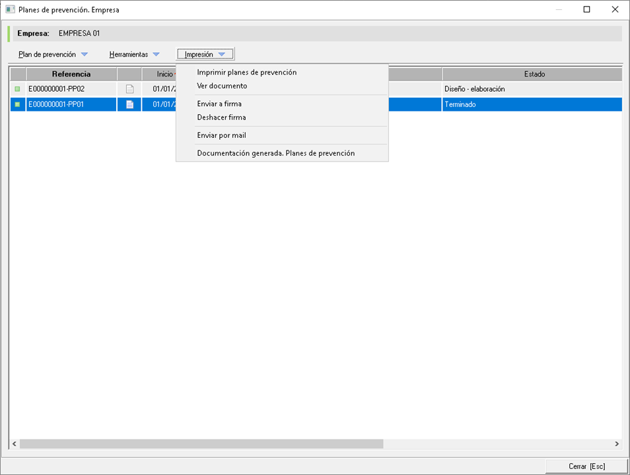Click green status square for E000000001-PP01
630x475 pixels.
[18, 104]
